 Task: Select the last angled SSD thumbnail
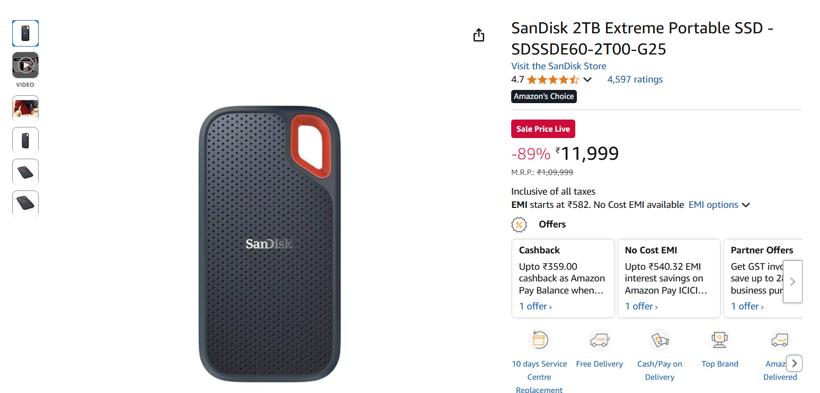tap(25, 204)
